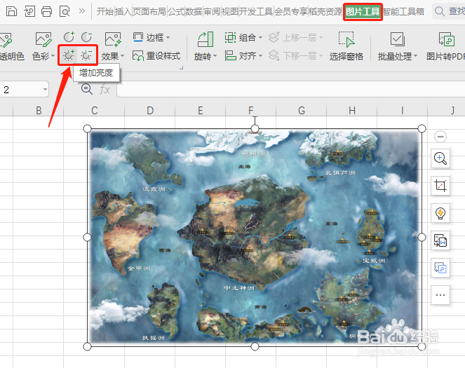Viewport: 465px width, 368px height.
Task: Click decrease contrast icon
Action: (86, 37)
